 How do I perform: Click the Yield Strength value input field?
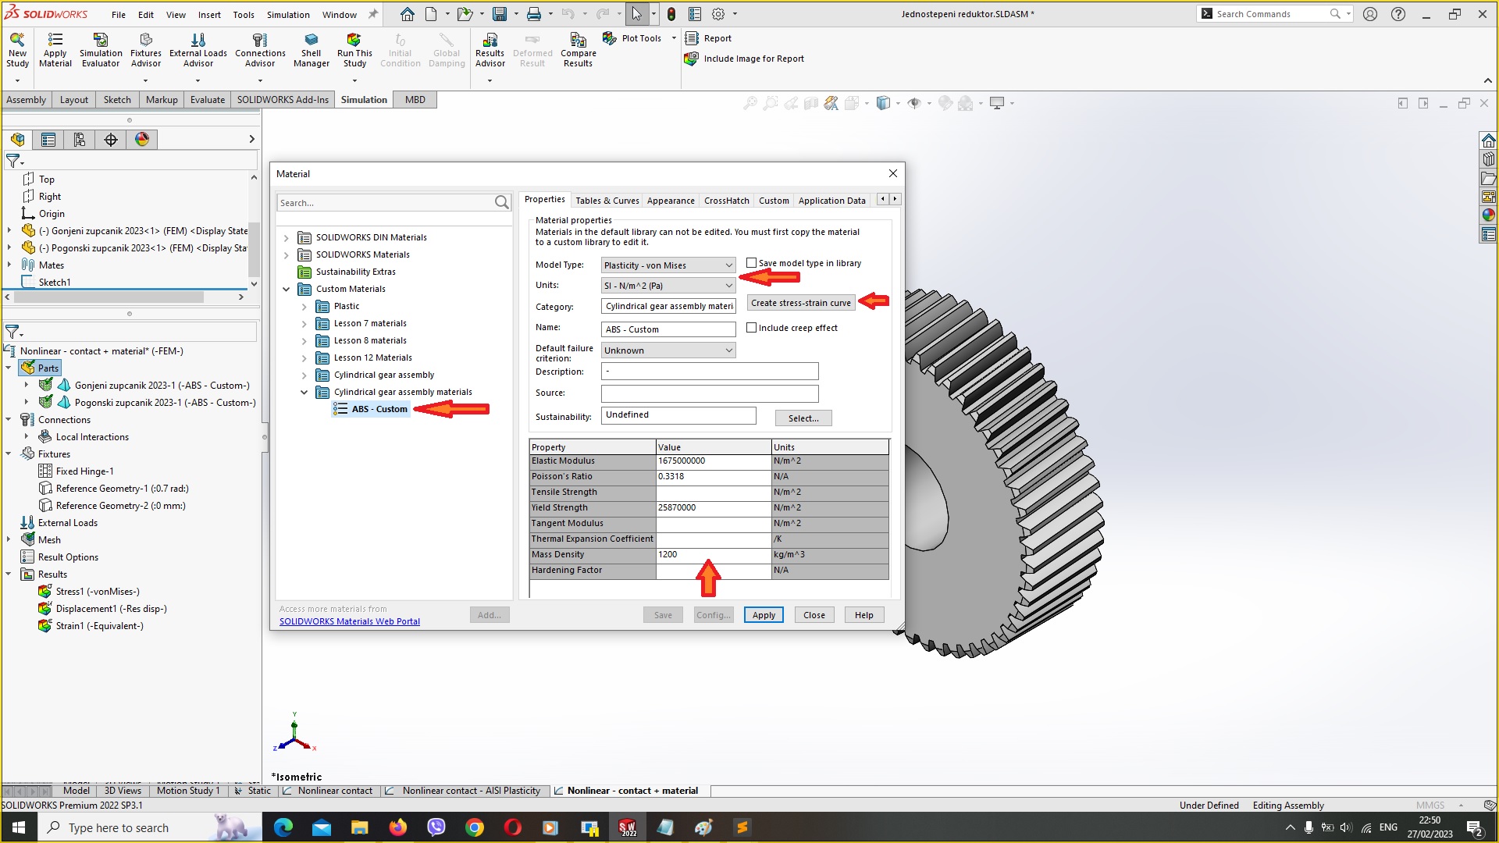711,507
